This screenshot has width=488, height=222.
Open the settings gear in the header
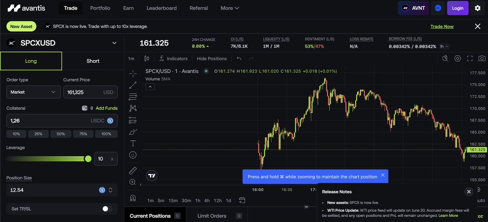coord(477,8)
